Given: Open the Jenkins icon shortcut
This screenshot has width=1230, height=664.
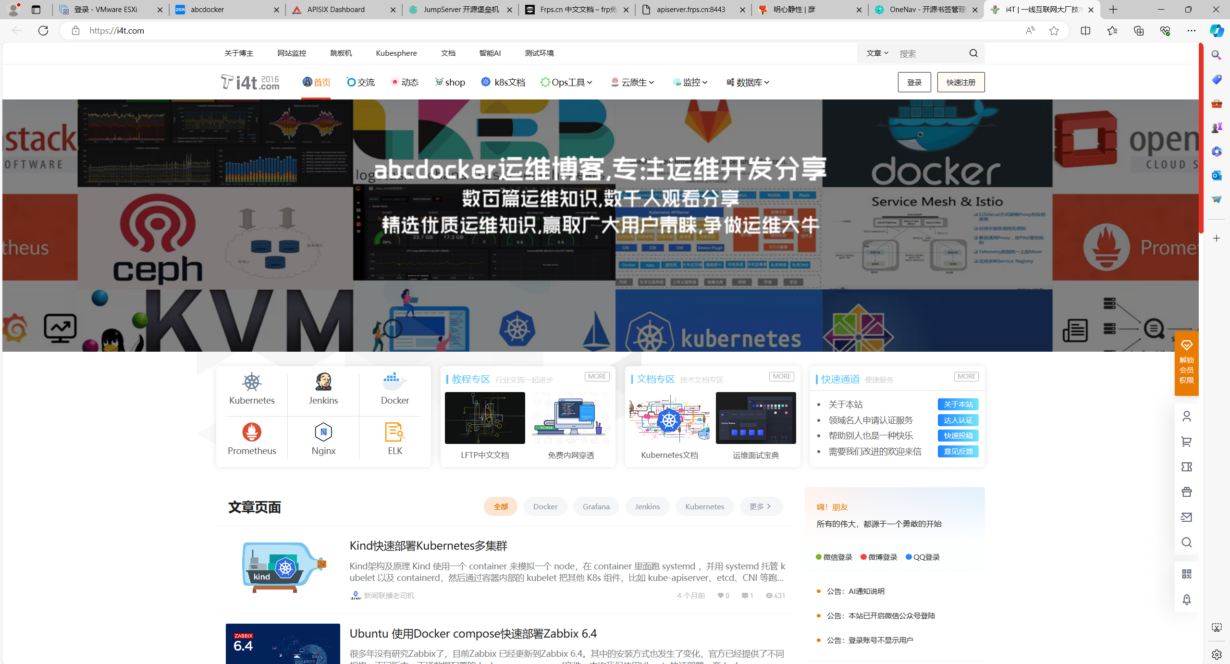Looking at the screenshot, I should coord(323,382).
